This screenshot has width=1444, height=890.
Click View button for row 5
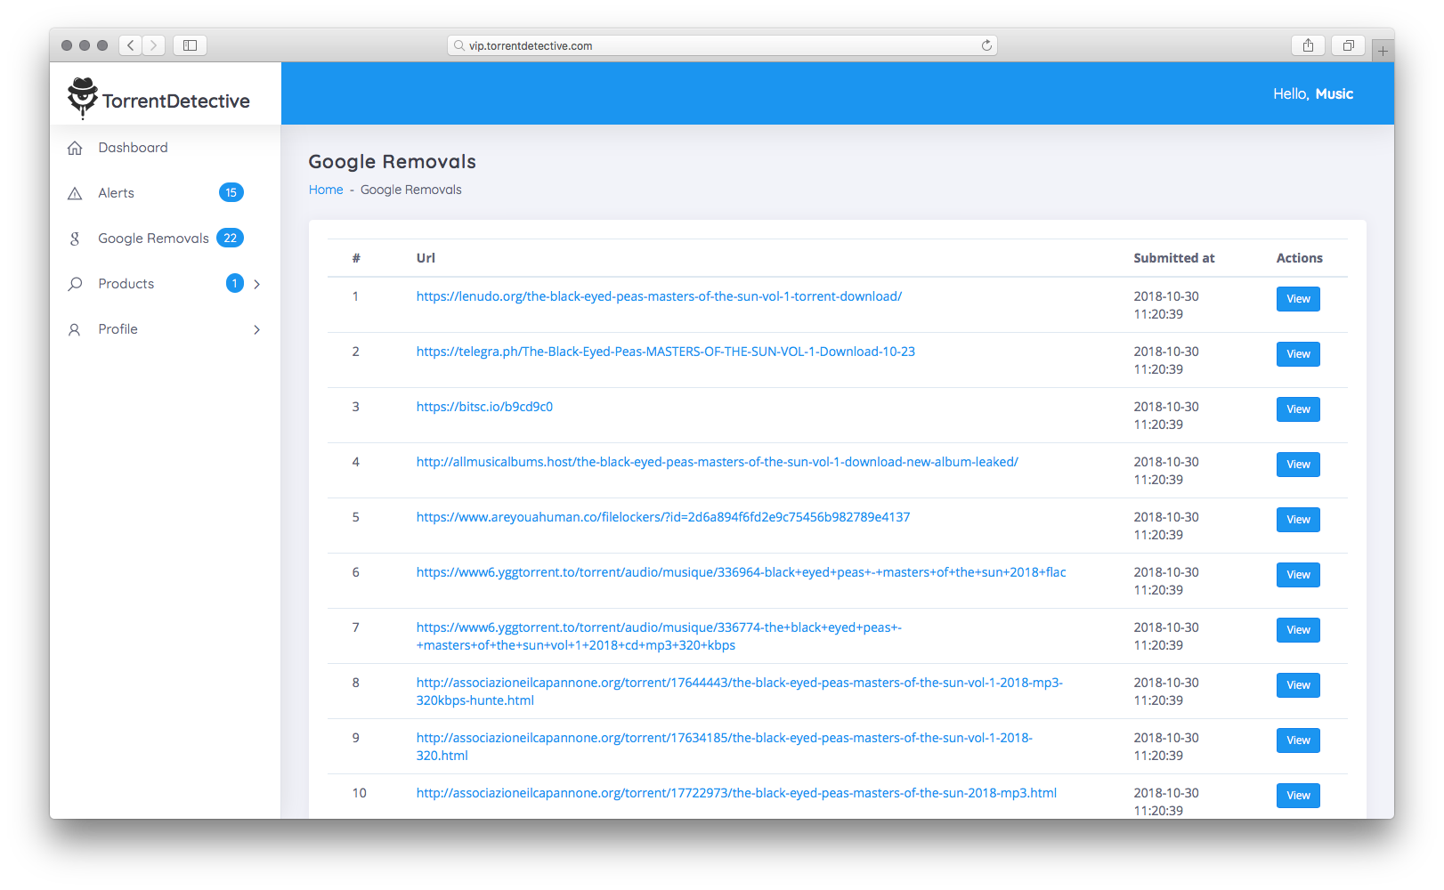pyautogui.click(x=1298, y=520)
